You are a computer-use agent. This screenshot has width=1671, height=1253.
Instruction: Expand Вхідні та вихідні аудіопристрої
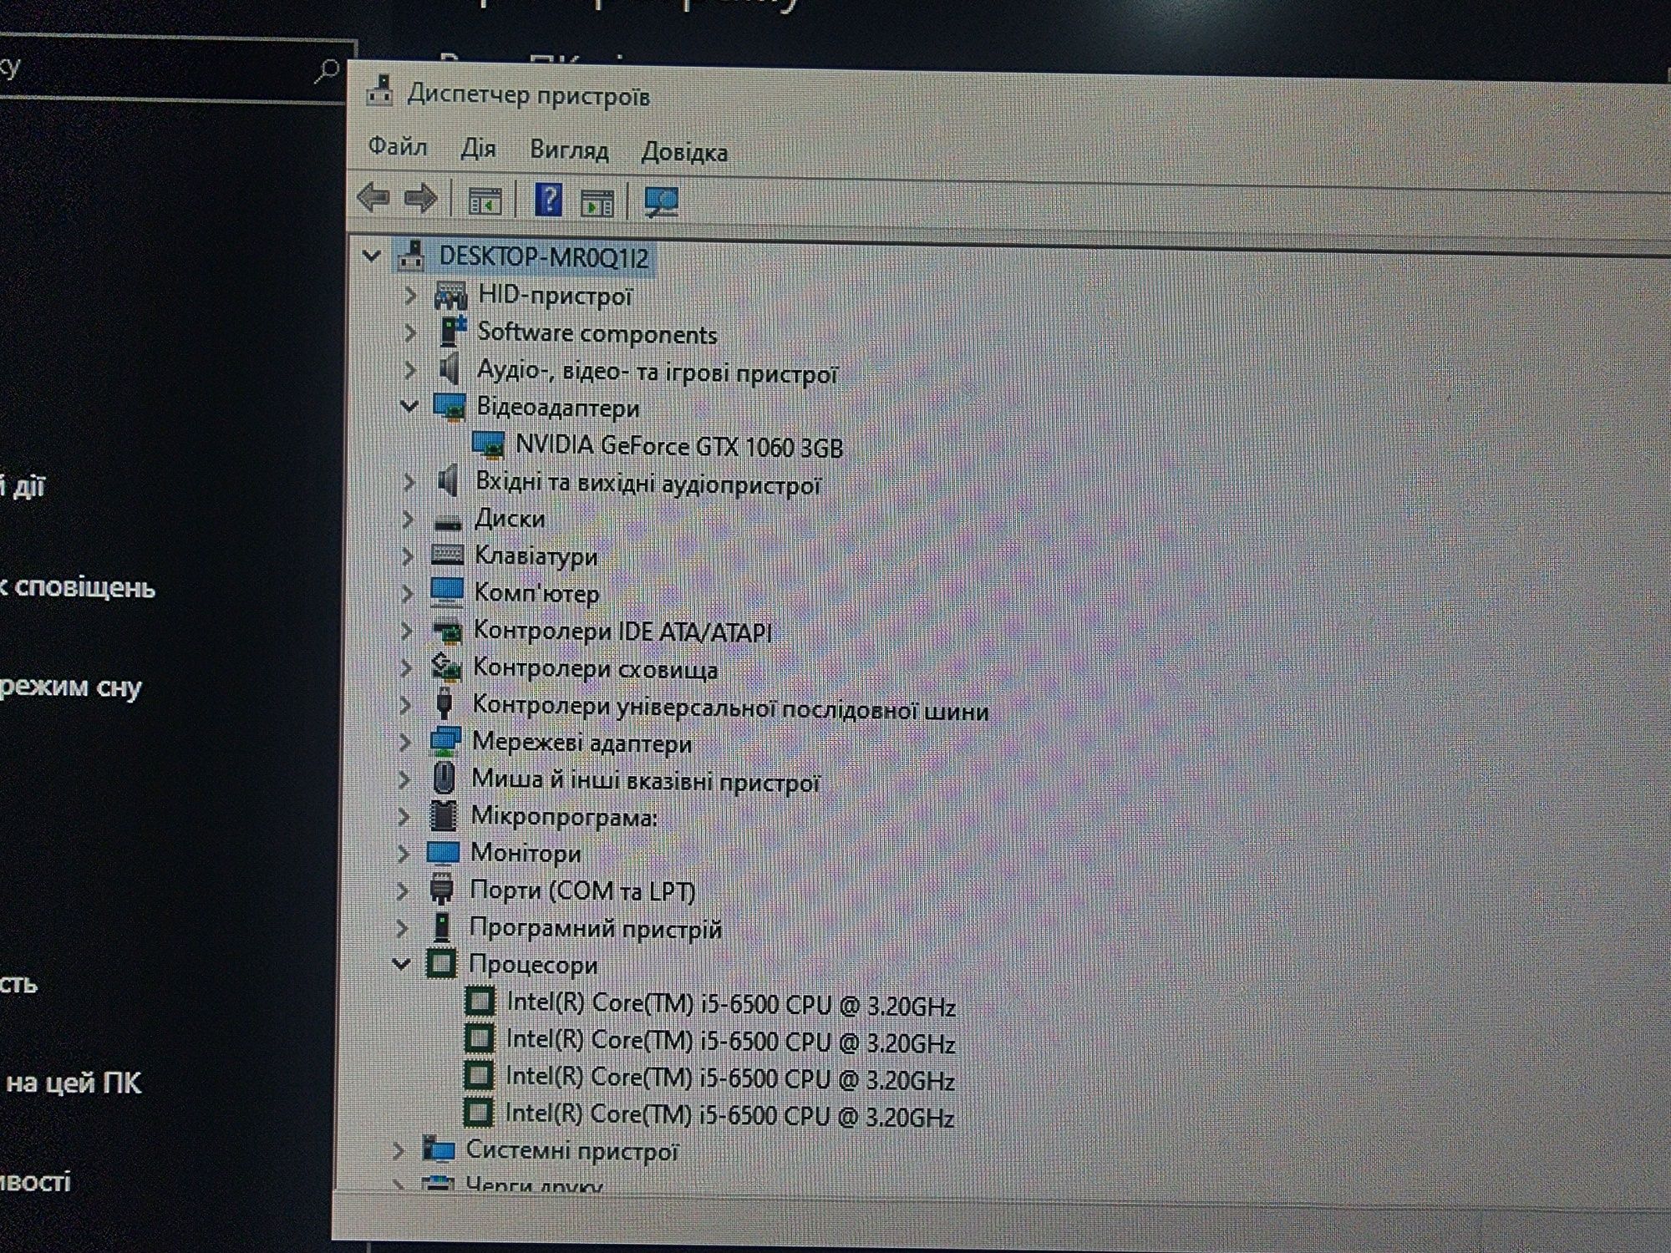(x=408, y=482)
